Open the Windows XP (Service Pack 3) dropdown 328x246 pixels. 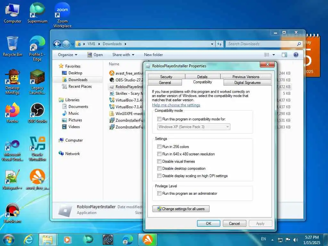pyautogui.click(x=194, y=127)
